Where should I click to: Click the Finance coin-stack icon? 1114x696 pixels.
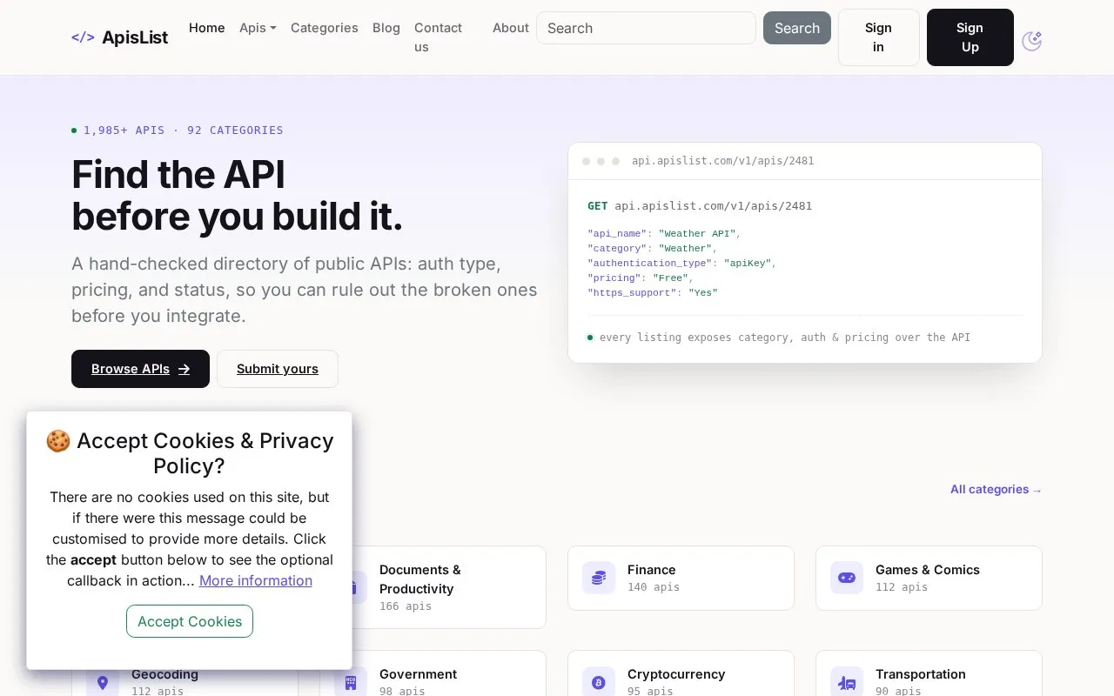599,578
